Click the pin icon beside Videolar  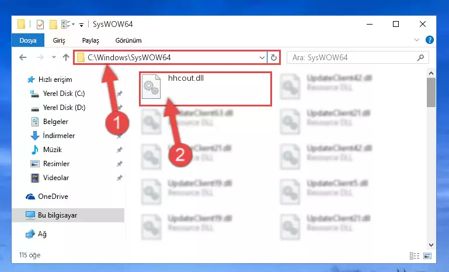coord(120,178)
